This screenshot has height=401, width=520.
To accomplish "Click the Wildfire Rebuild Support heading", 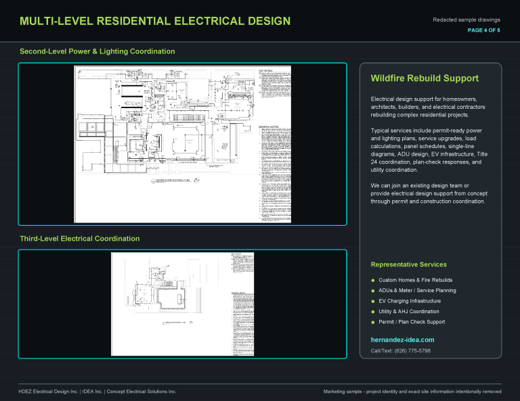I will (425, 78).
